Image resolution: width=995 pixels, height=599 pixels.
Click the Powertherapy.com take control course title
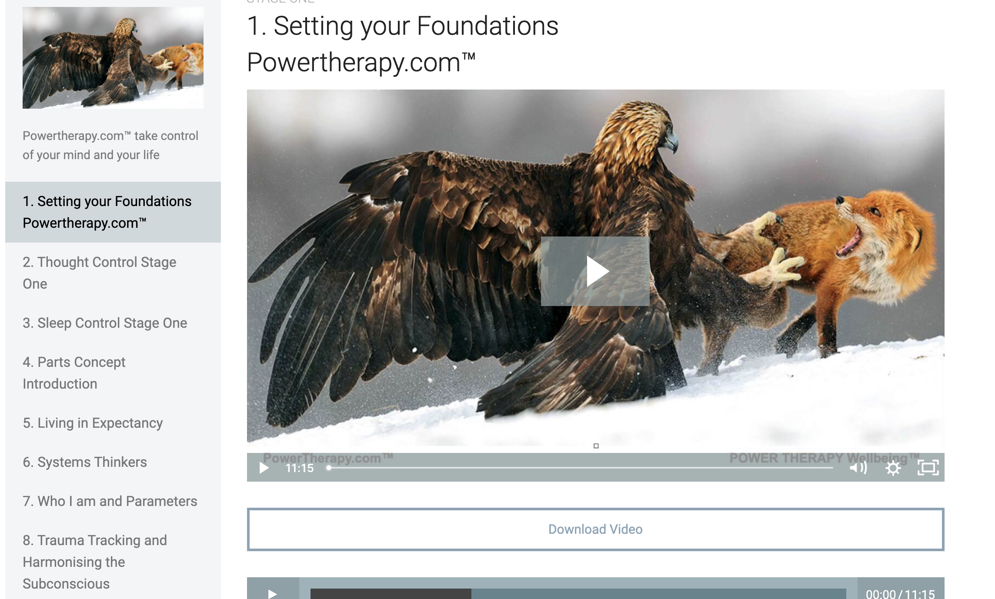(x=110, y=145)
